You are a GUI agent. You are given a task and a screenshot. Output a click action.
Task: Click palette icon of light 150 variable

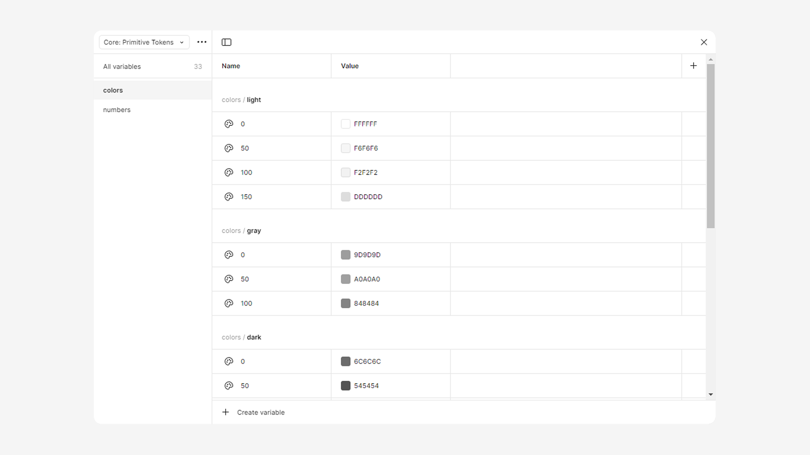229,197
